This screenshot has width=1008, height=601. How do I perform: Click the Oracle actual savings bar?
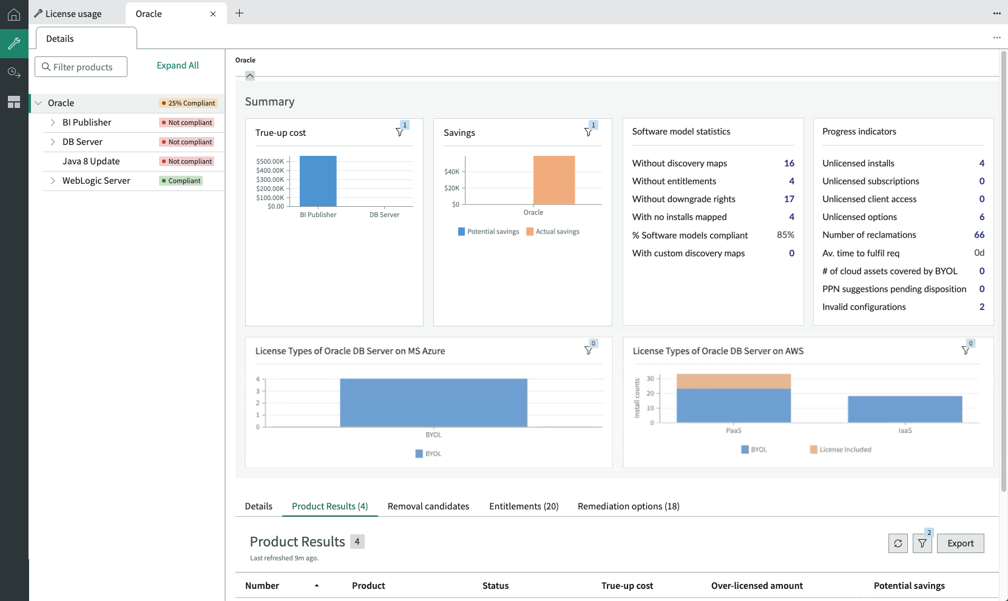click(554, 180)
